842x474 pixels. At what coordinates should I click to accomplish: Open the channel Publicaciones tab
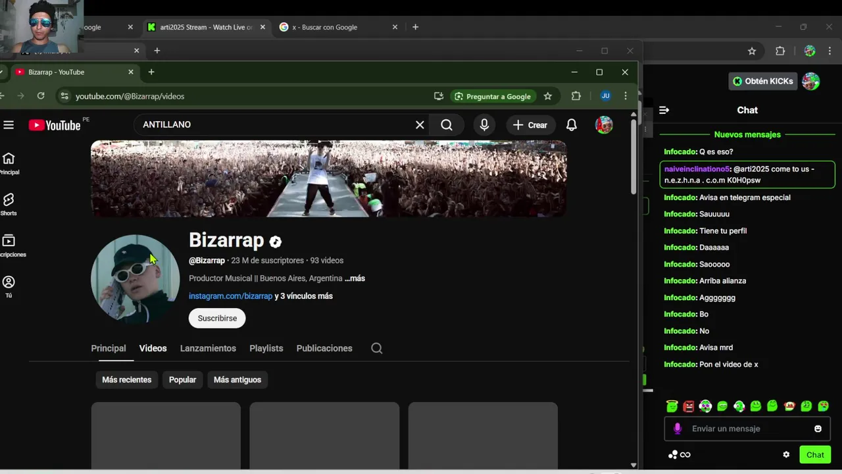tap(324, 348)
